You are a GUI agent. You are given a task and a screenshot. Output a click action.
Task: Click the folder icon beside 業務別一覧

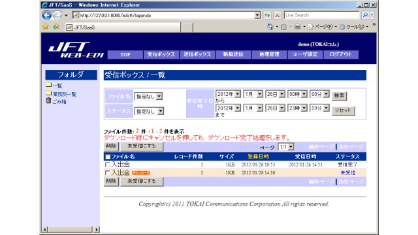point(48,93)
